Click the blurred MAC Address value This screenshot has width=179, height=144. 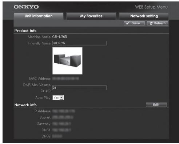coord(65,79)
